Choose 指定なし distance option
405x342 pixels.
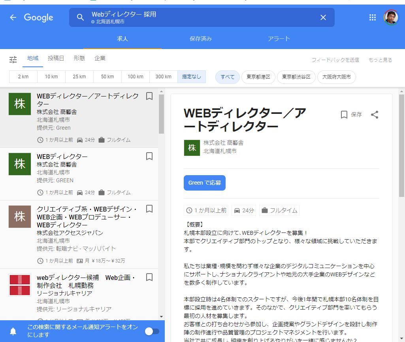click(192, 77)
